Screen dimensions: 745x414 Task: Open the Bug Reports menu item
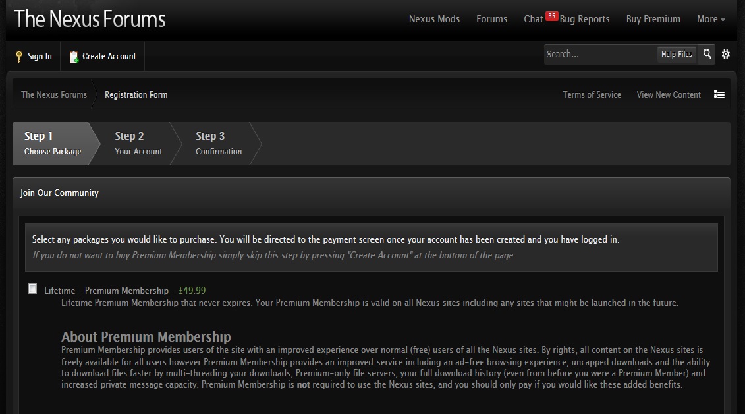click(x=584, y=19)
